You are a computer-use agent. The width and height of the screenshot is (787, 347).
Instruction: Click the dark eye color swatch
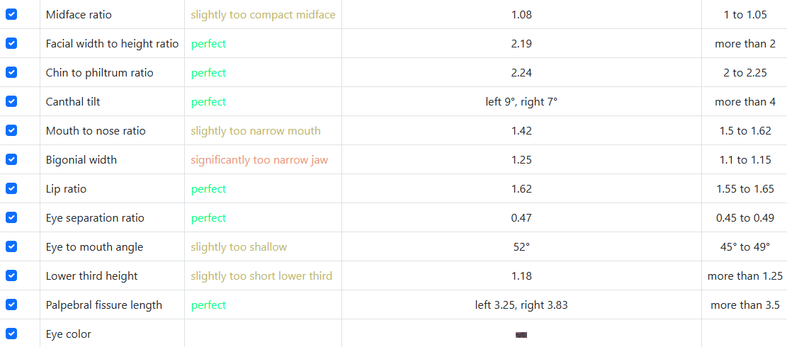click(x=521, y=335)
